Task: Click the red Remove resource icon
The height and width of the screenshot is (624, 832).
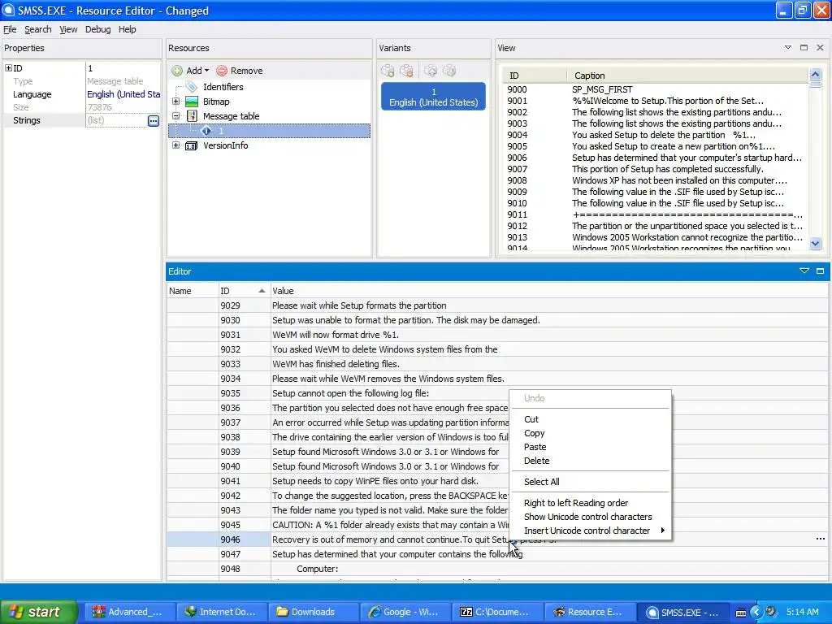Action: (x=222, y=71)
